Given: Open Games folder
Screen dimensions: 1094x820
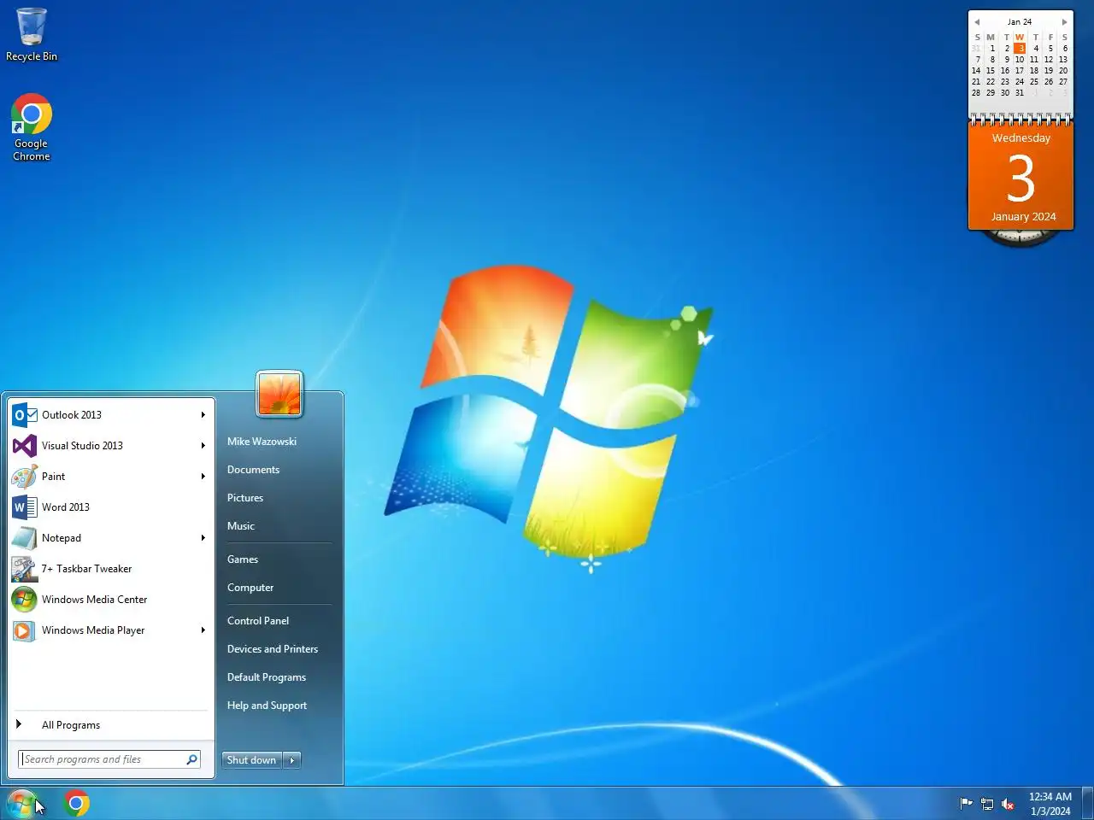Looking at the screenshot, I should (x=243, y=559).
